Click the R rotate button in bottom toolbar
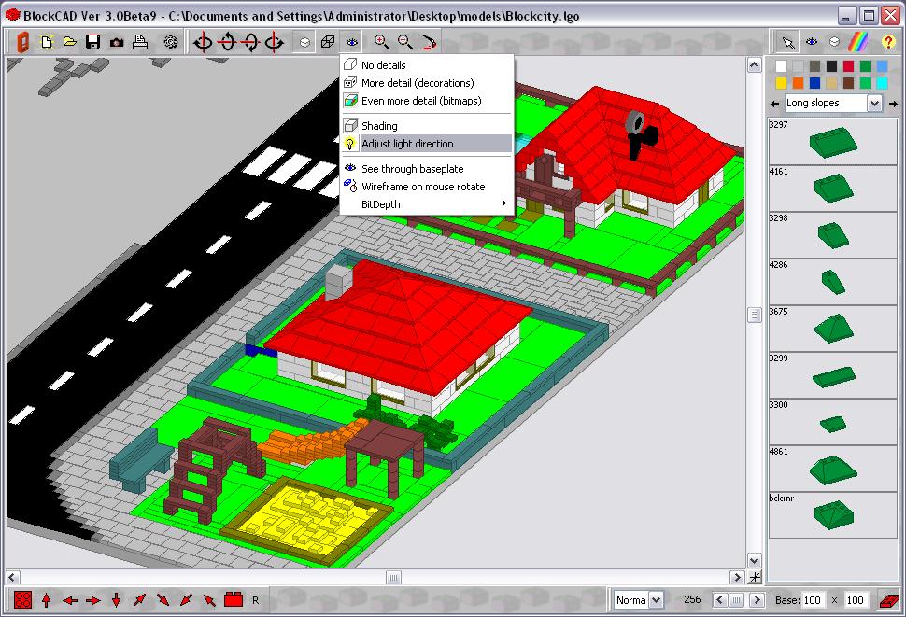This screenshot has width=906, height=617. tap(255, 600)
